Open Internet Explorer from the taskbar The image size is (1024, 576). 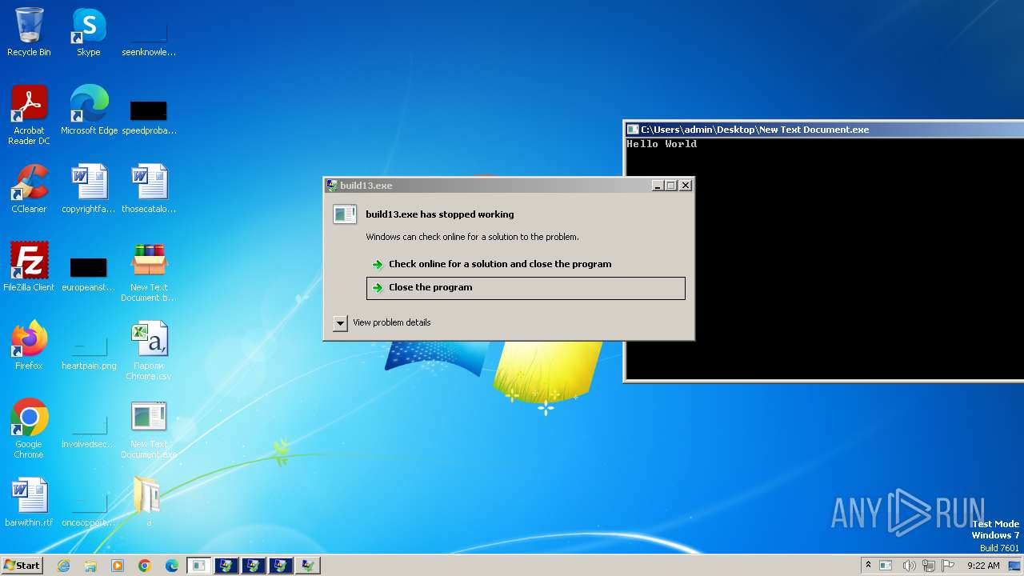click(x=63, y=566)
